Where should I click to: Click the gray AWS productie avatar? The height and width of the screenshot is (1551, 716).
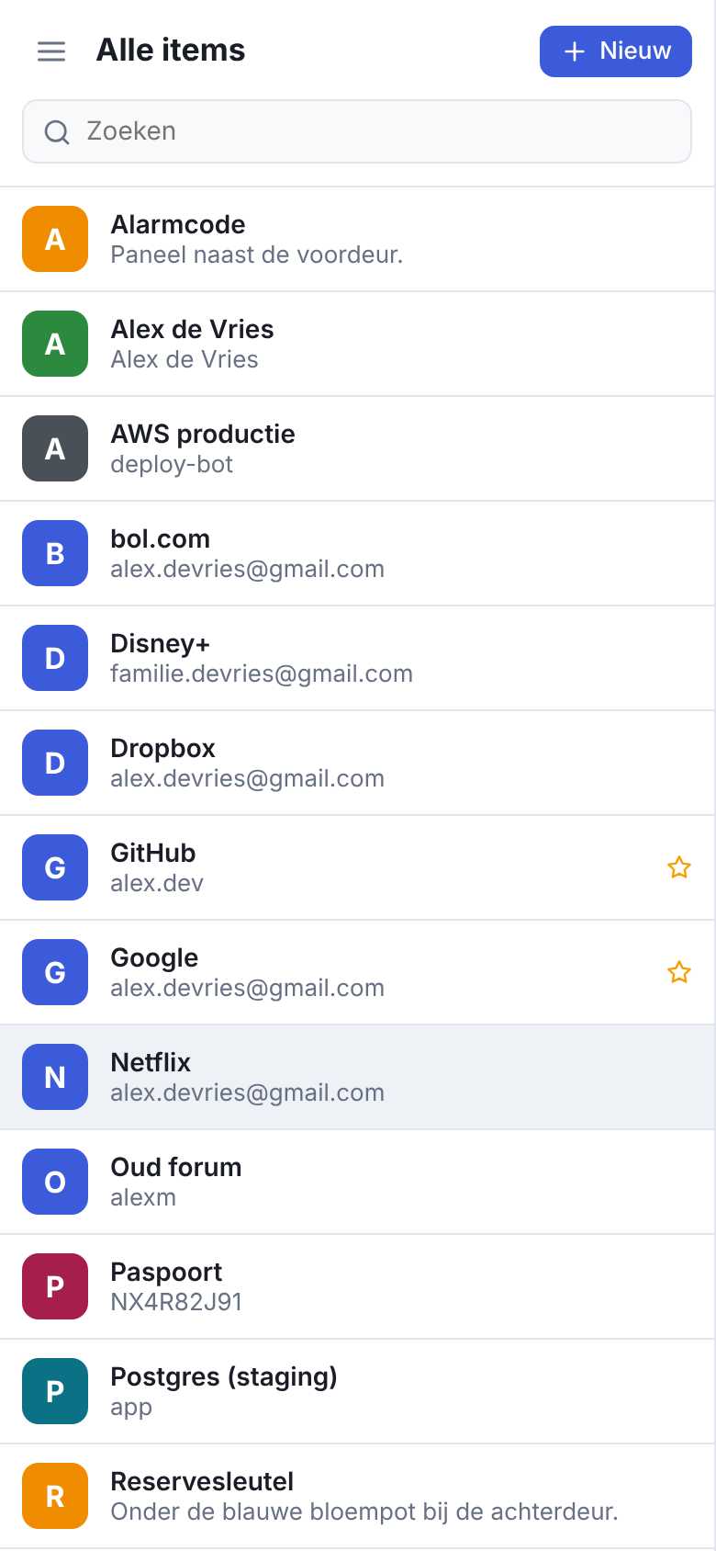click(55, 448)
